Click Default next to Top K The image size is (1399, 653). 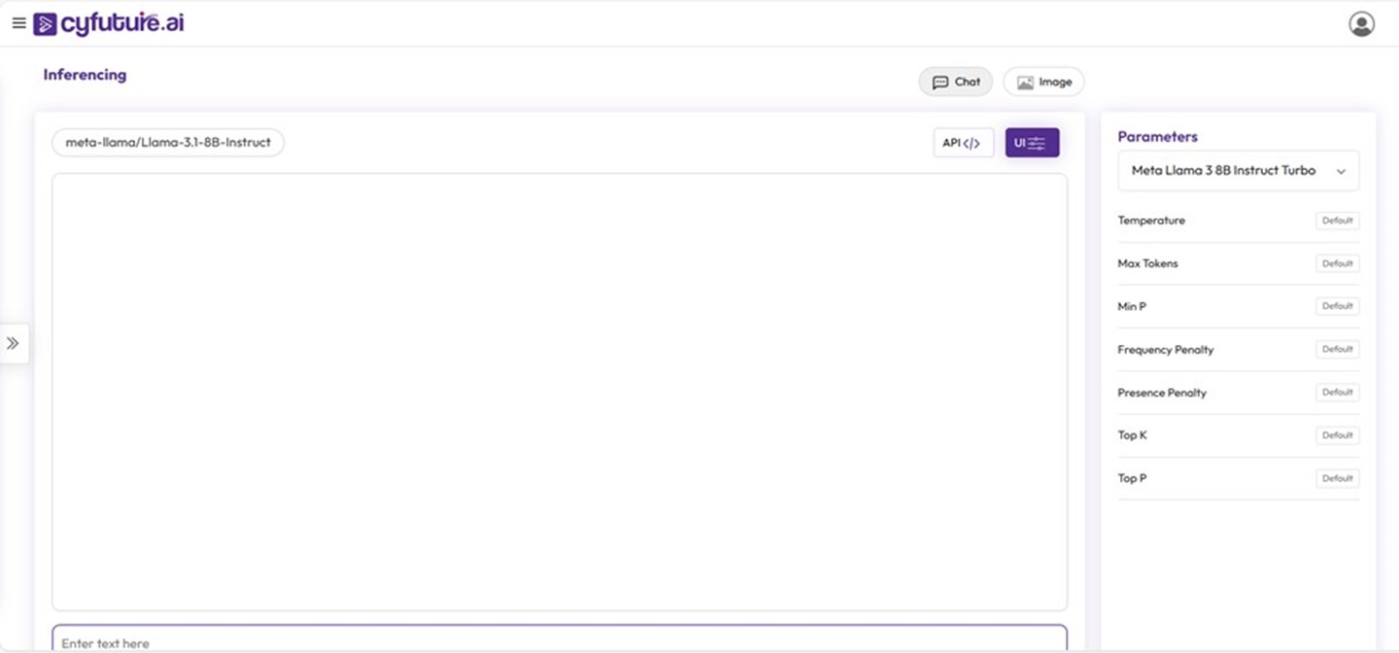point(1337,435)
